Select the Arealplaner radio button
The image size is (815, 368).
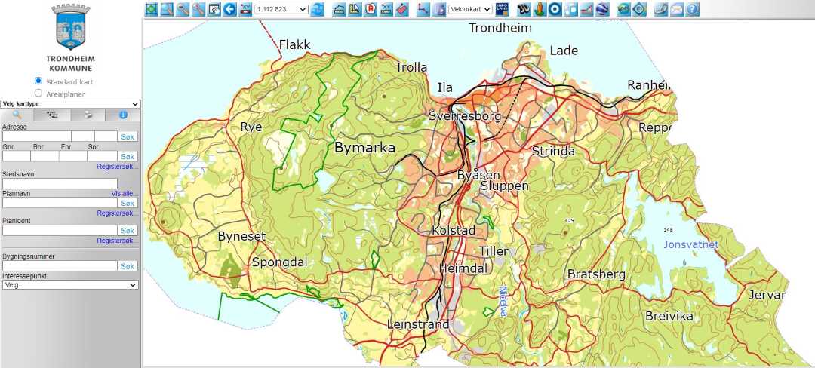(38, 94)
